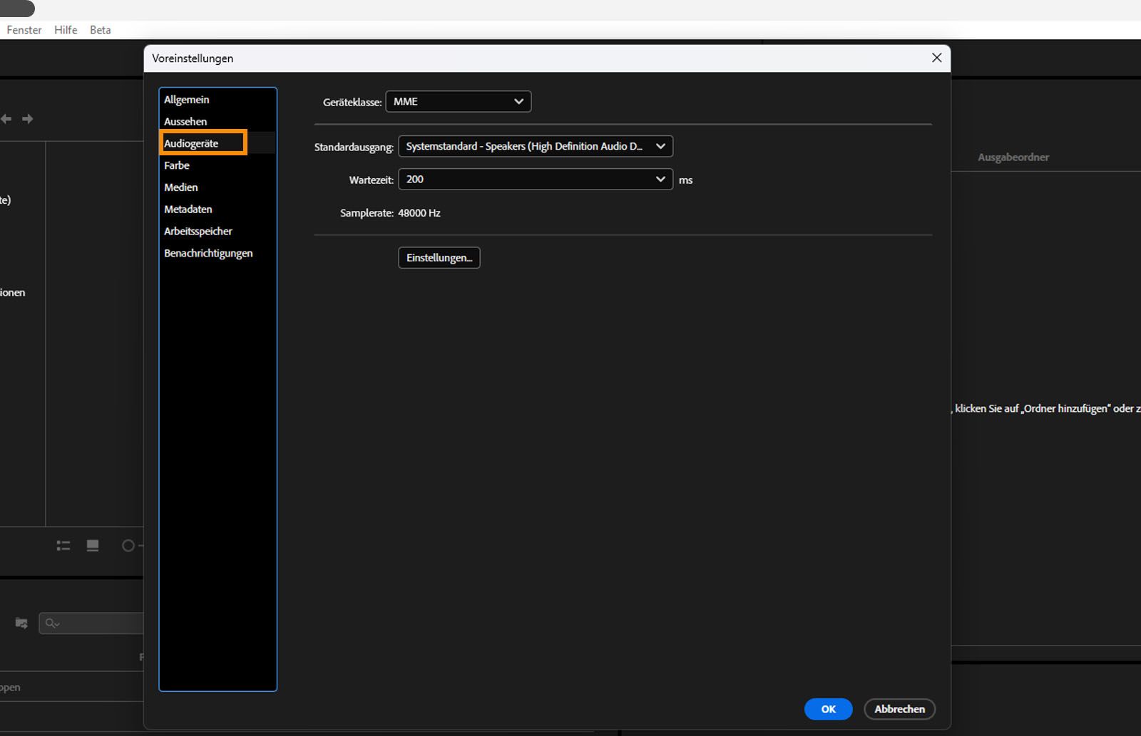Close the Voreinstellungen dialog
Screen dimensions: 1141x736
[x=936, y=58]
